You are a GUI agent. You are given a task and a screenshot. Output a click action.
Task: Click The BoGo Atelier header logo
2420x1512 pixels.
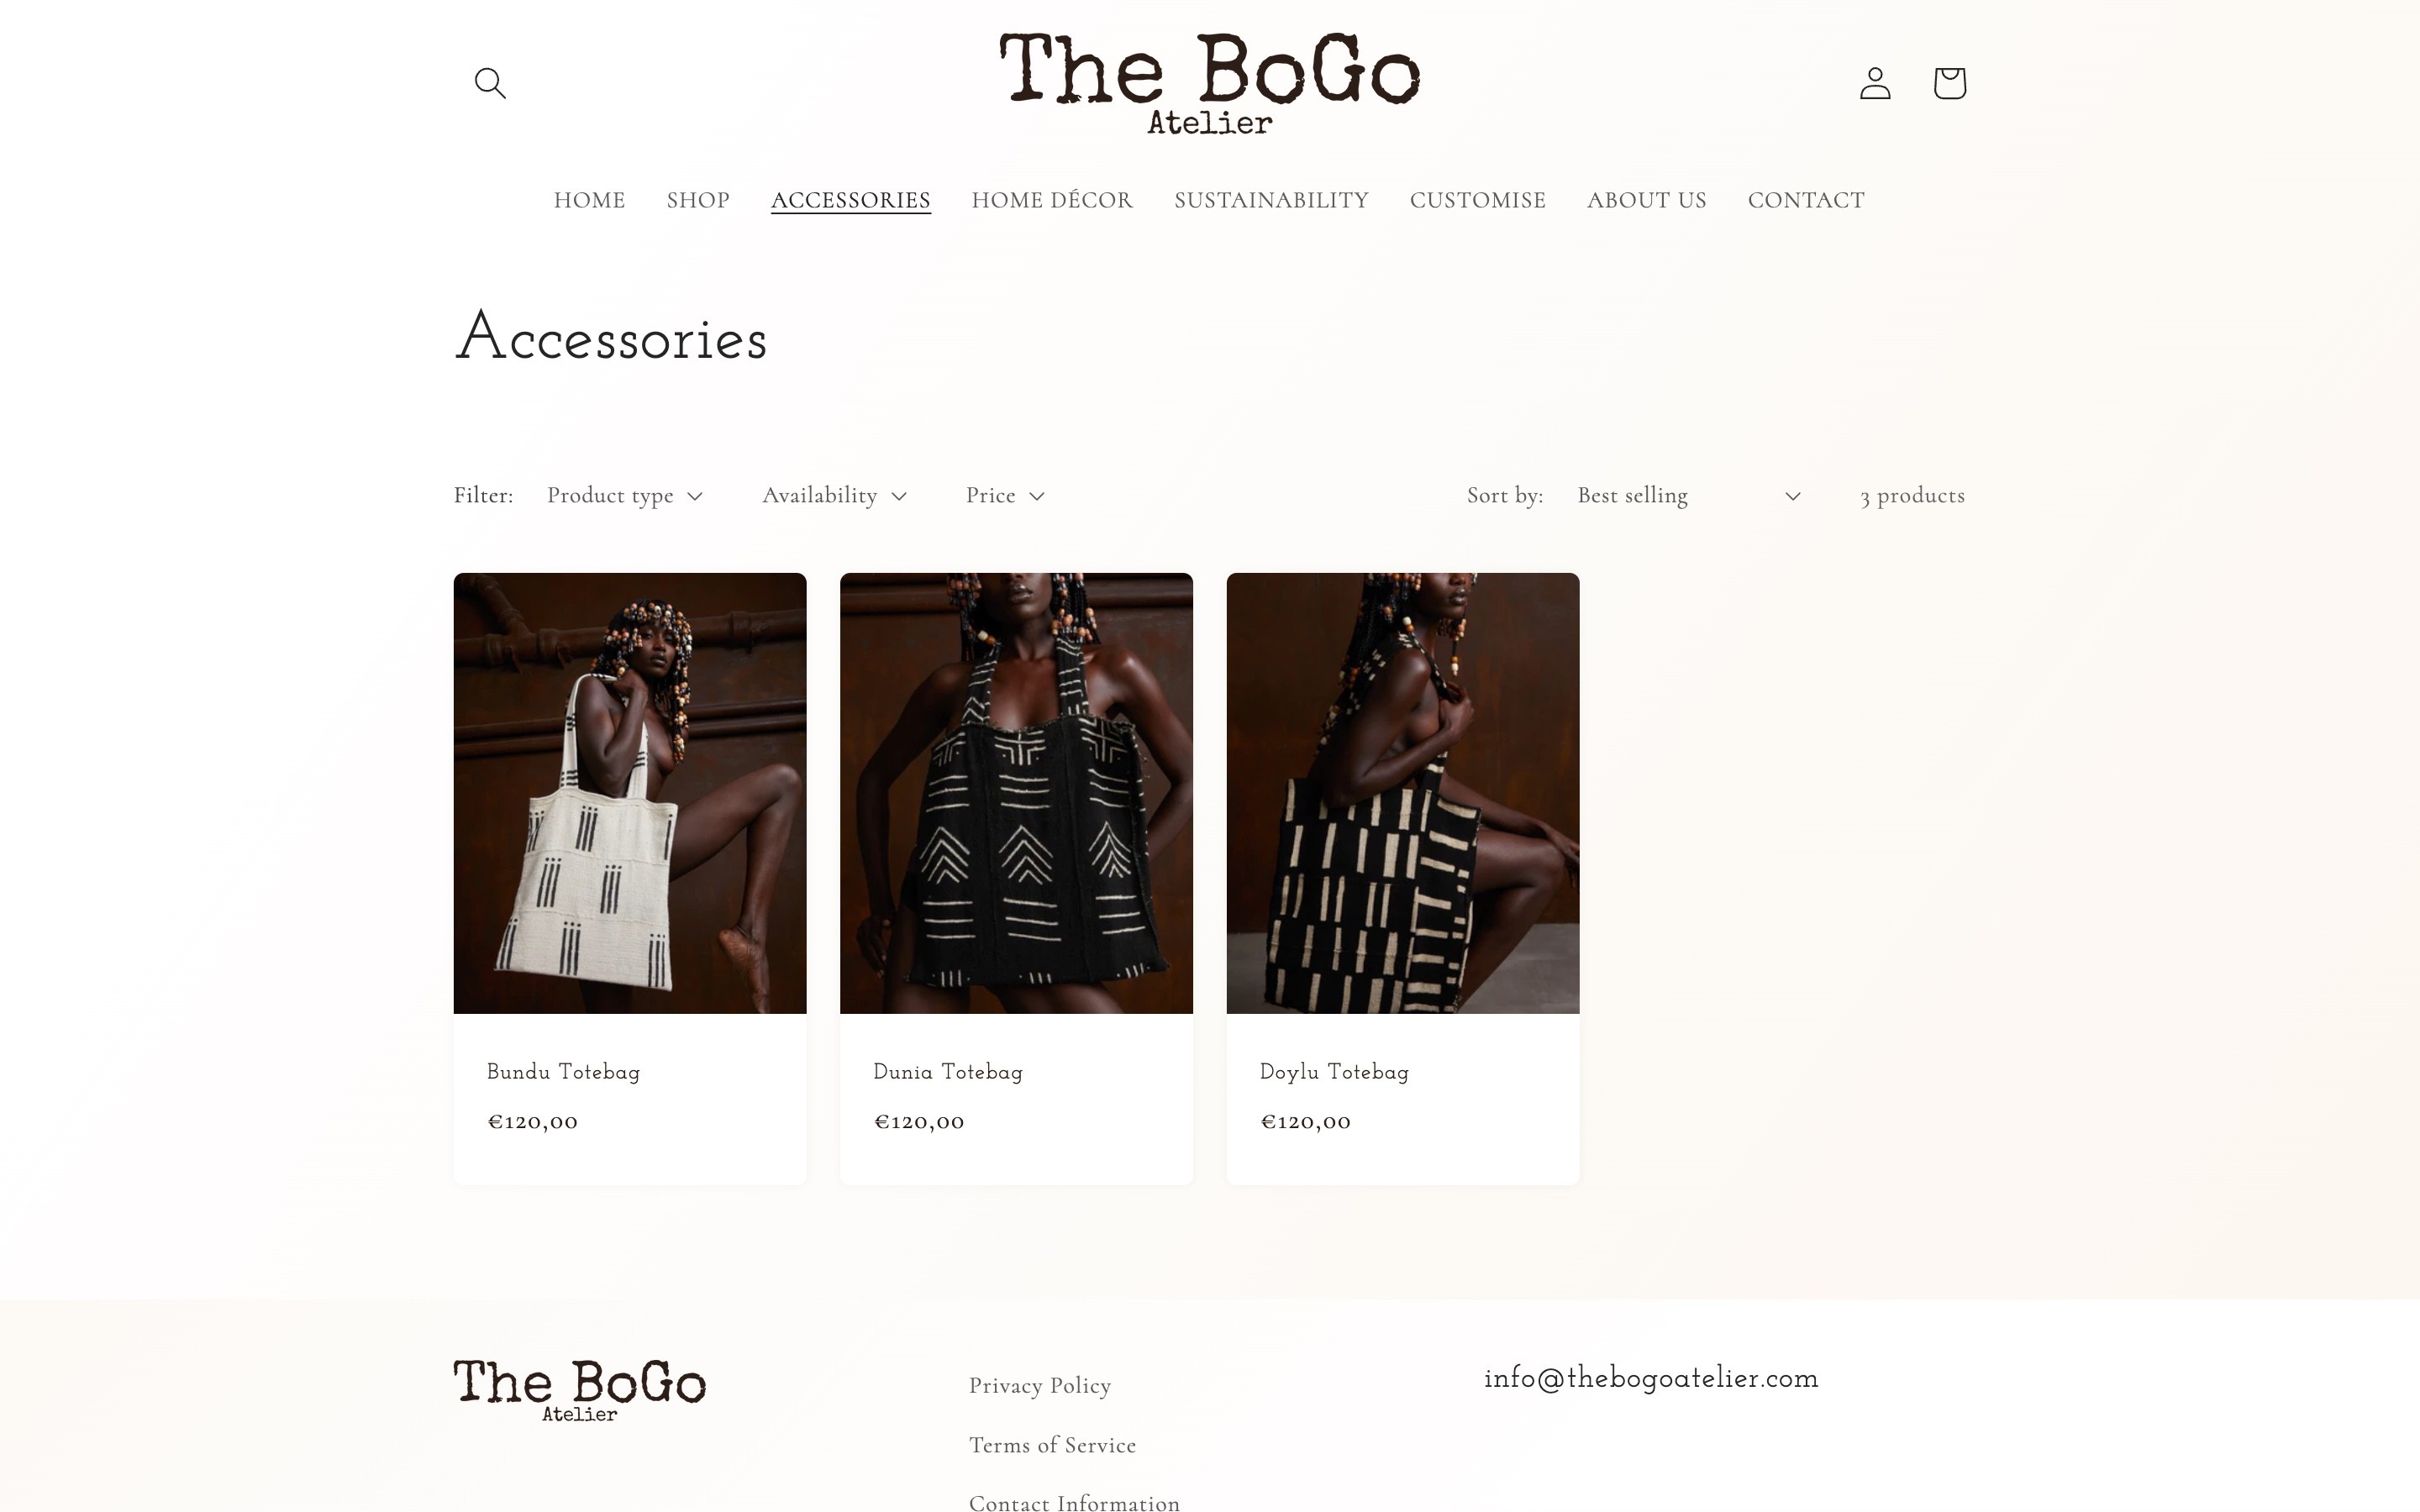click(1209, 83)
